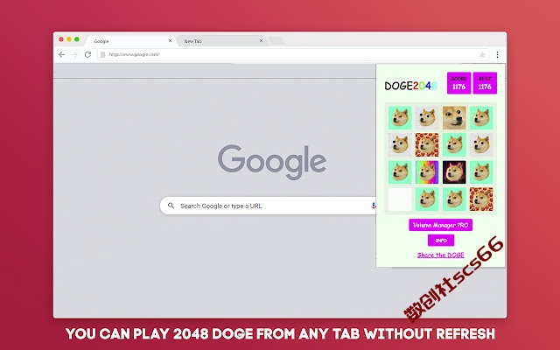560x350 pixels.
Task: Click the page info icon in address bar
Action: pos(103,54)
